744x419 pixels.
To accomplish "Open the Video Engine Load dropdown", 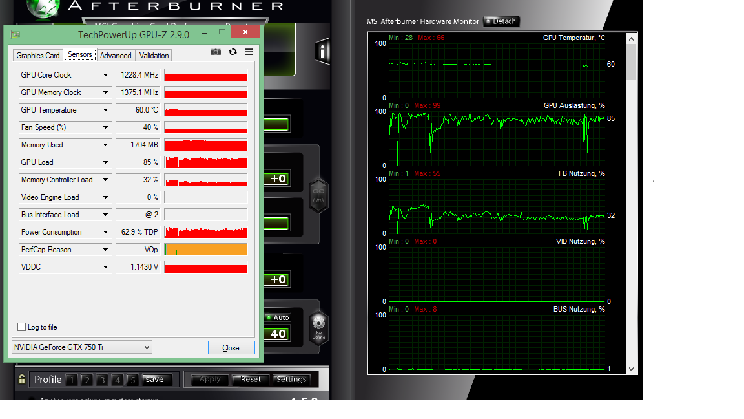I will (105, 197).
